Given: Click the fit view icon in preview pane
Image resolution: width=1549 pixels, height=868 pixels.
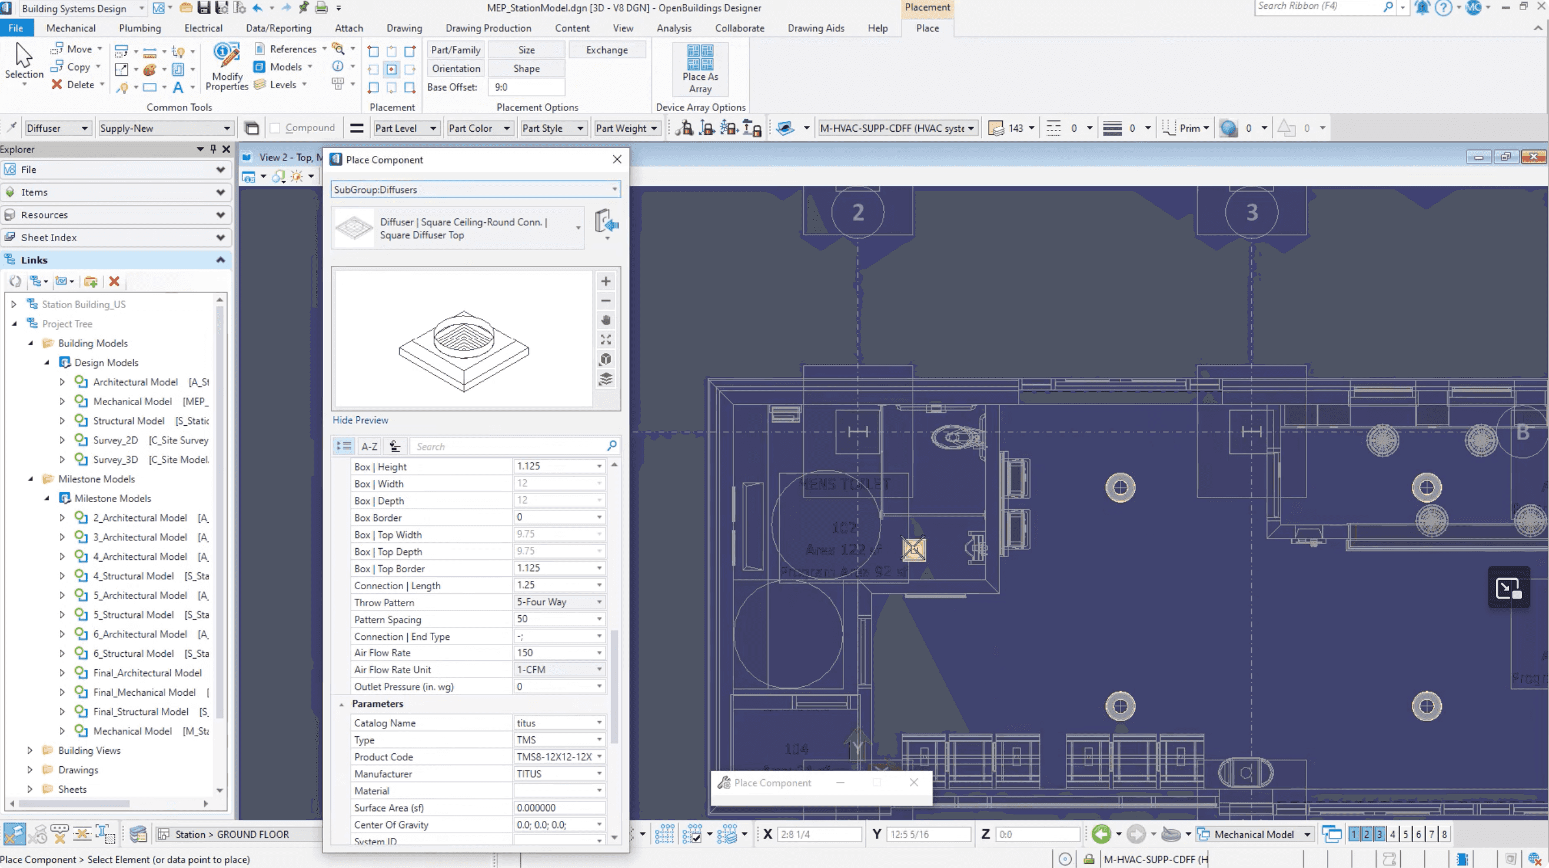Looking at the screenshot, I should click(x=606, y=339).
